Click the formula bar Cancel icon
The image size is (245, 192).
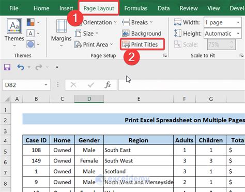73,85
